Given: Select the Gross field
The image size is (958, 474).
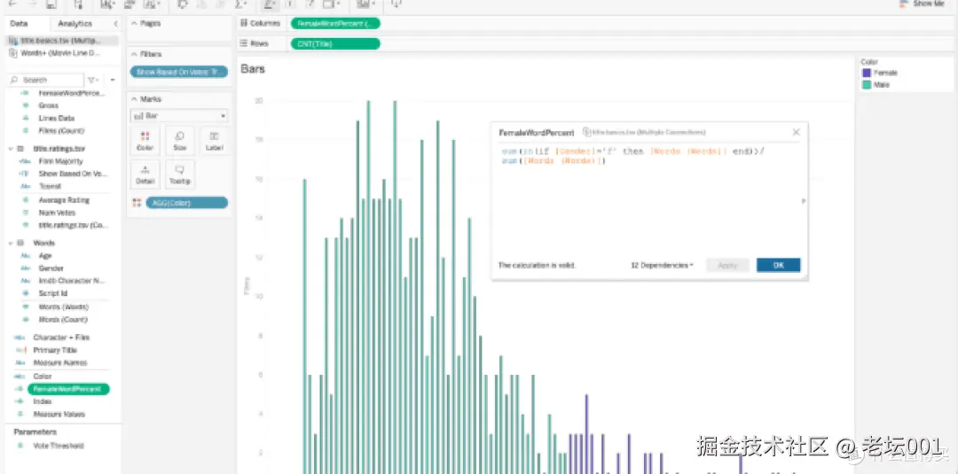Looking at the screenshot, I should click(48, 105).
